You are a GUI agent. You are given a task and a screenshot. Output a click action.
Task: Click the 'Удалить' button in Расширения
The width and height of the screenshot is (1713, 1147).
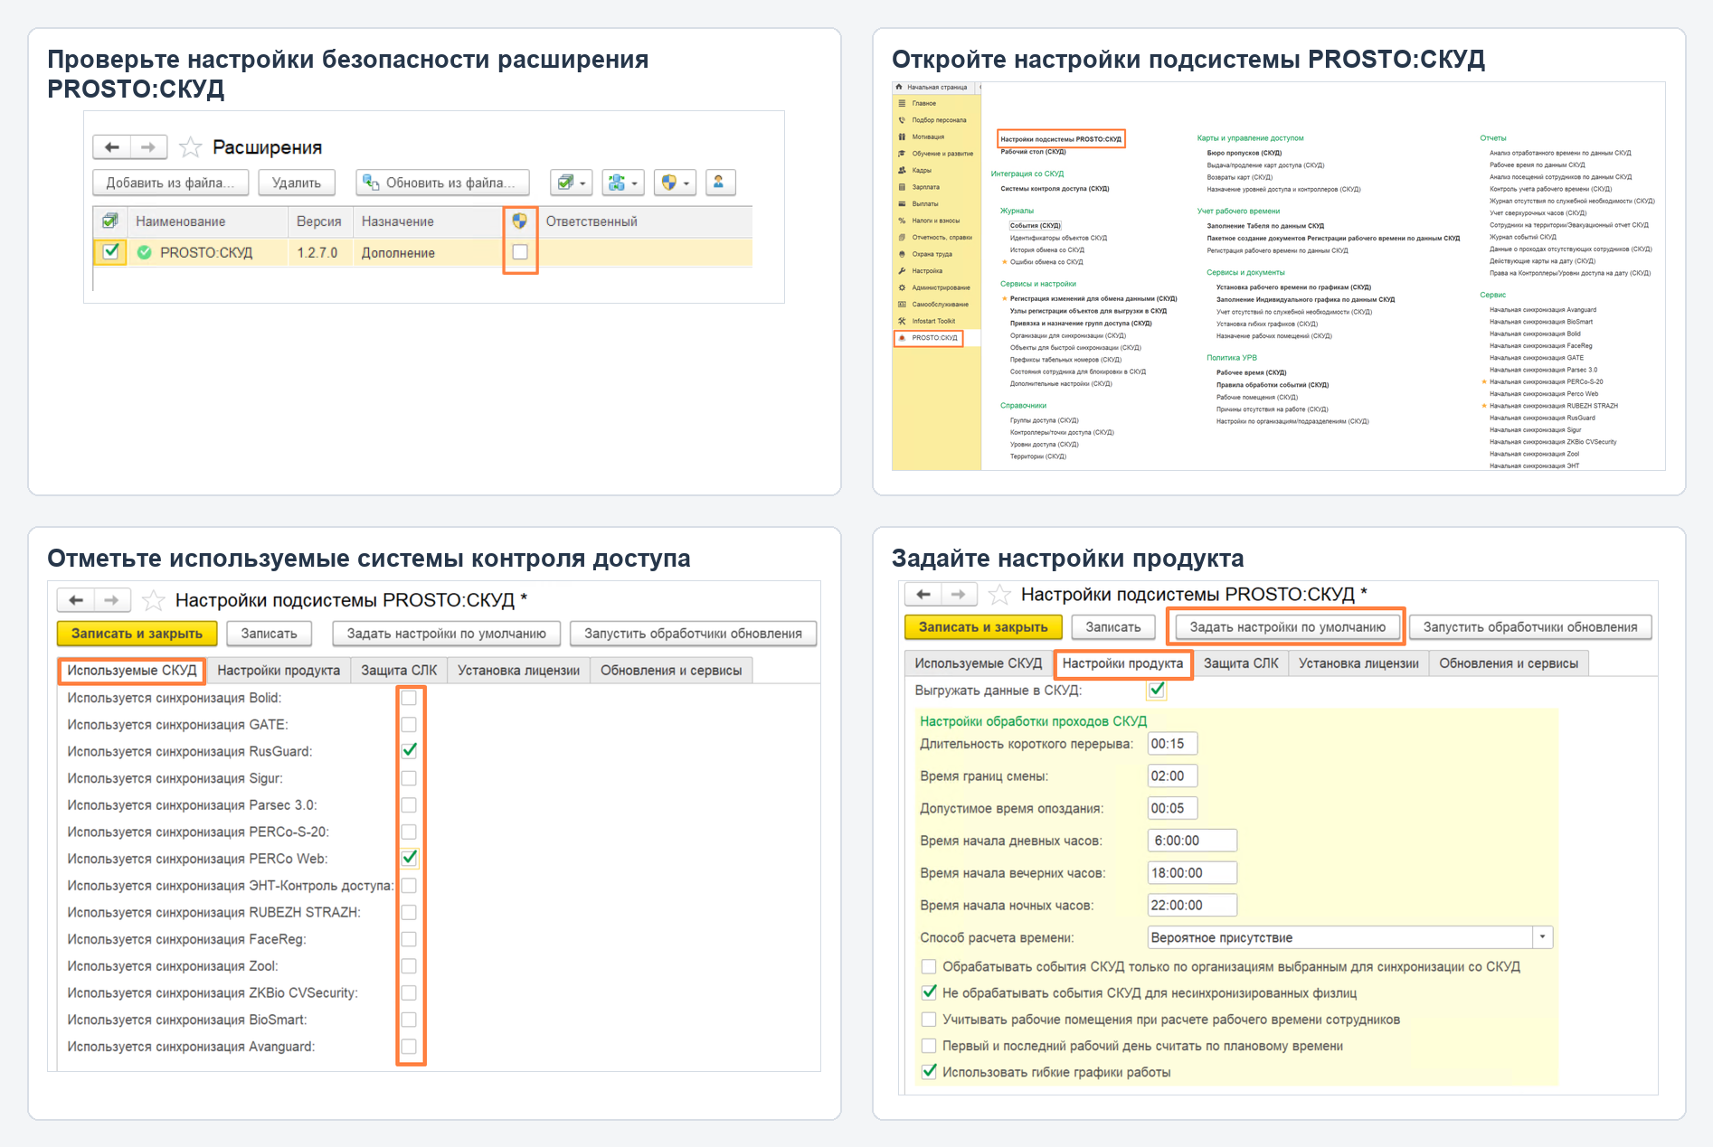(297, 183)
